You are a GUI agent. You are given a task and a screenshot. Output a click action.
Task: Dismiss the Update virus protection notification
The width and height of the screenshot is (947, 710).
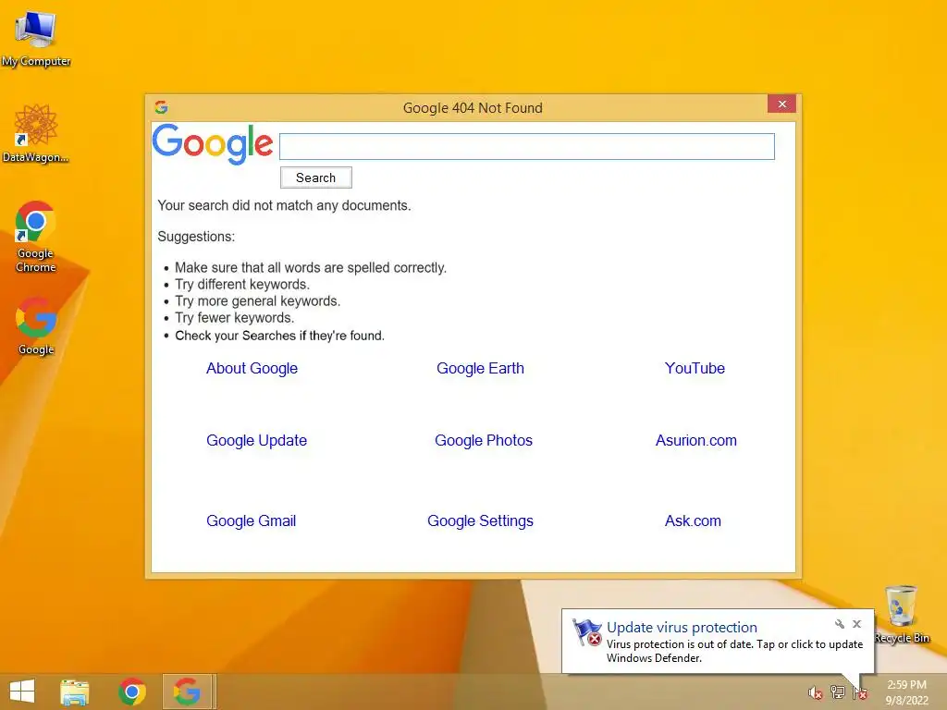[857, 624]
